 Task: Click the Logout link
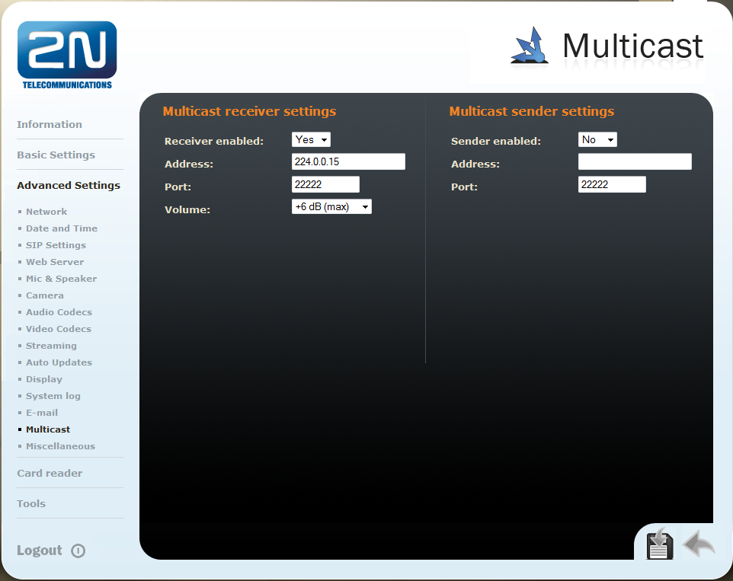(x=40, y=551)
